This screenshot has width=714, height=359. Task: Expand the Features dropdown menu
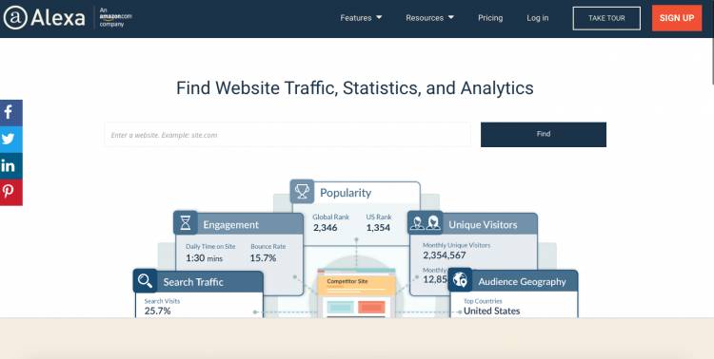click(x=361, y=18)
